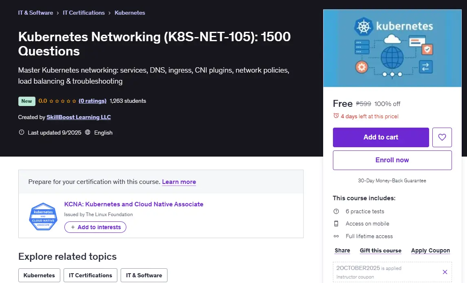Open the IT Certifications breadcrumb

tap(84, 13)
